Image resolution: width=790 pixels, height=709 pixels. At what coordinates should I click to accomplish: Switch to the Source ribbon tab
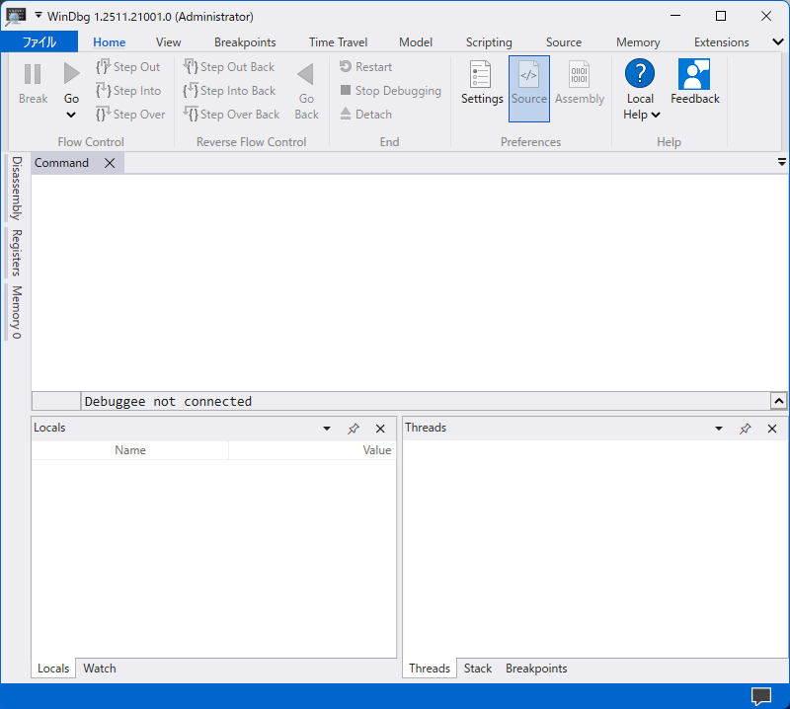point(563,42)
